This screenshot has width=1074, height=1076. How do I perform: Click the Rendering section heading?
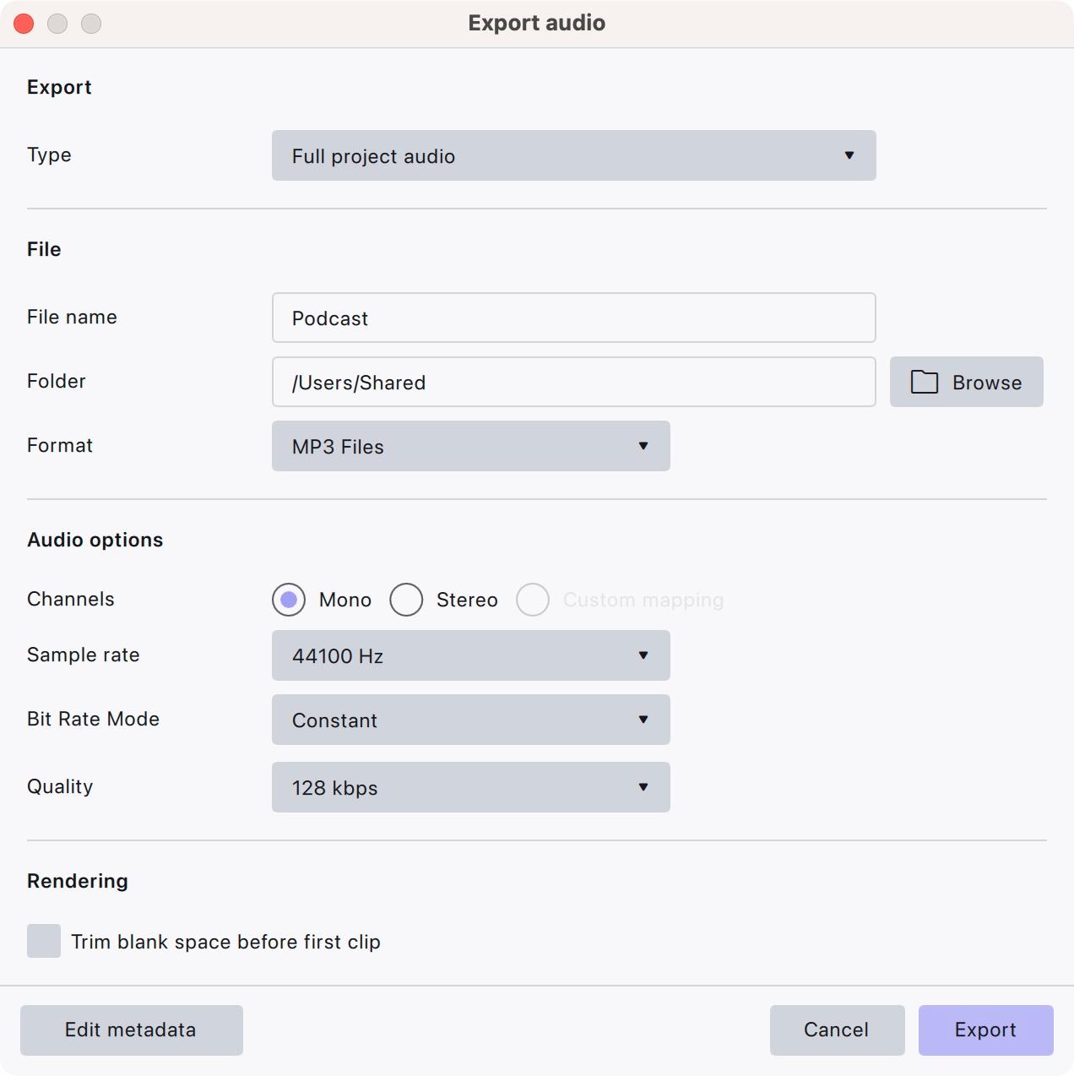click(x=78, y=881)
